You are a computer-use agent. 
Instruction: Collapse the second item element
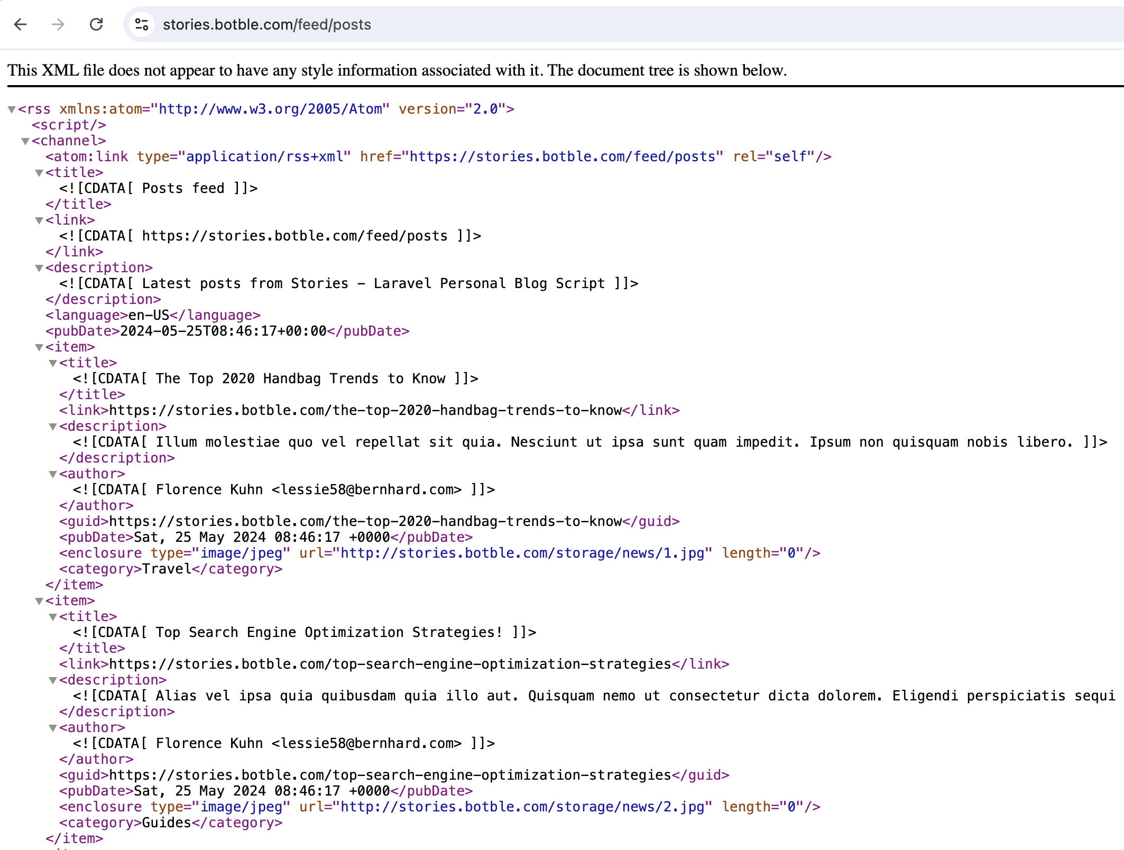tap(39, 601)
